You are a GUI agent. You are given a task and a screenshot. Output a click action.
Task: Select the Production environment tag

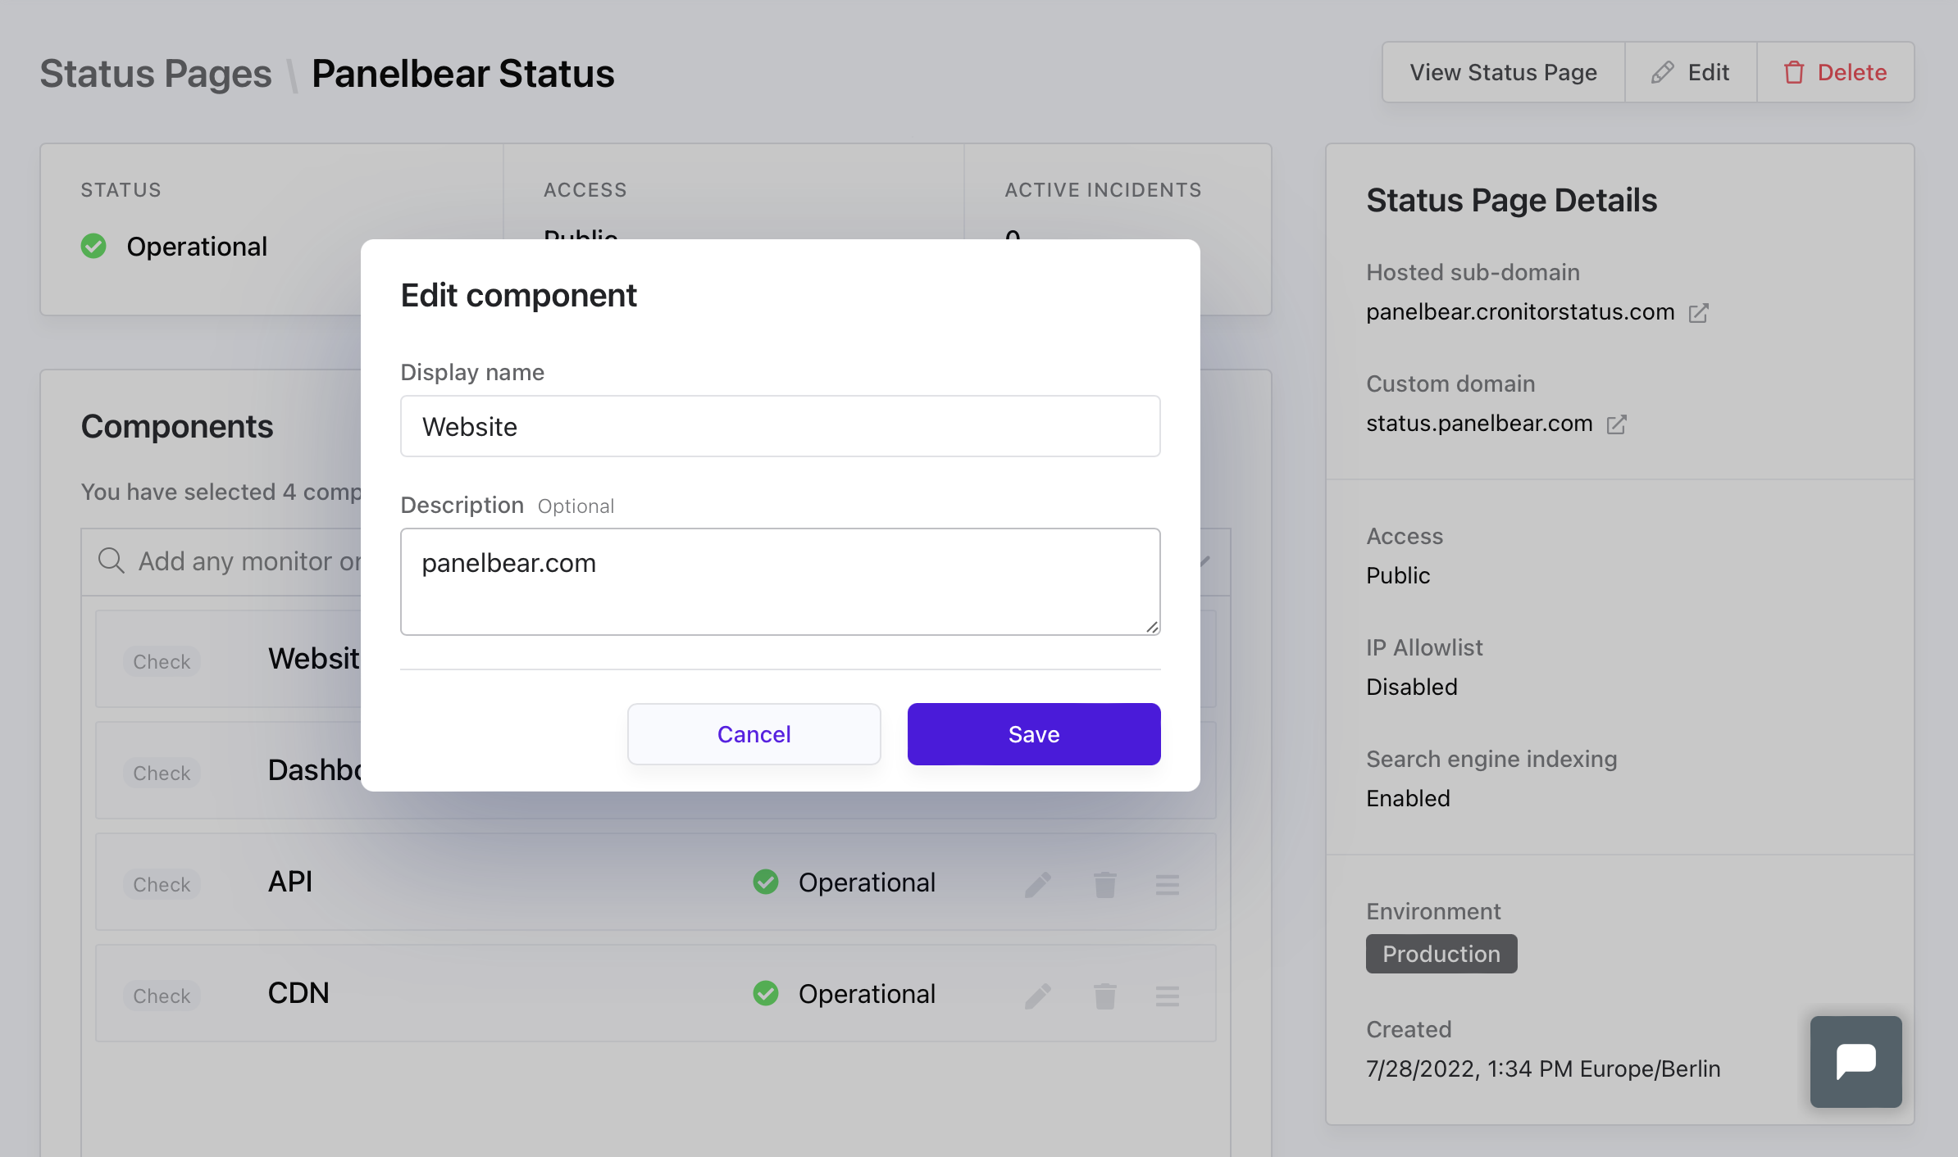[1441, 954]
